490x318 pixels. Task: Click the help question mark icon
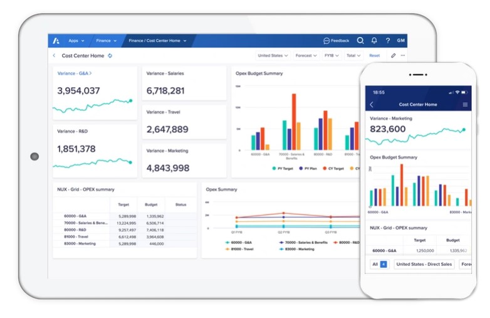coord(387,41)
